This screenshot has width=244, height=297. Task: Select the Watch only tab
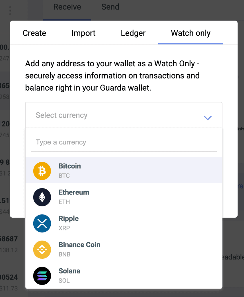point(190,33)
